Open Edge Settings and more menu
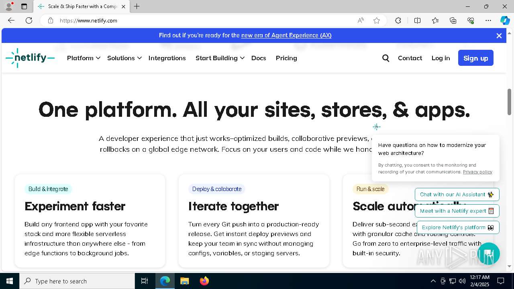This screenshot has width=514, height=289. (x=488, y=20)
